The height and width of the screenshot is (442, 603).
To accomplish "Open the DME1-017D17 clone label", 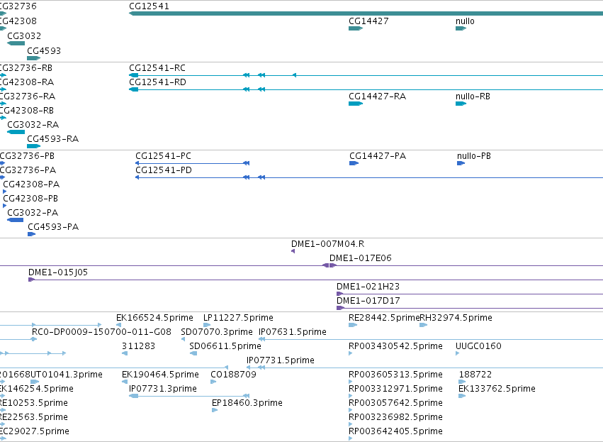I will coord(368,301).
